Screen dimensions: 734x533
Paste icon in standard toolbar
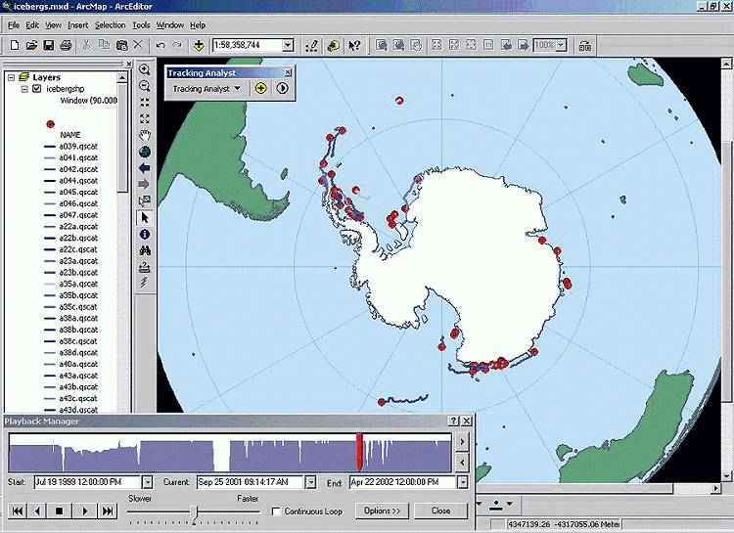[x=121, y=45]
